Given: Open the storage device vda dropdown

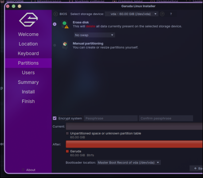Looking at the screenshot, I should click(132, 14).
